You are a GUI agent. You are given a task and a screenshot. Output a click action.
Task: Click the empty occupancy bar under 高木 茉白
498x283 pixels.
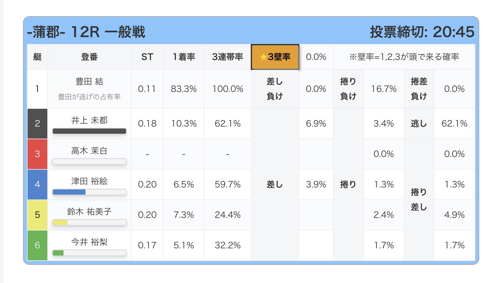(89, 162)
